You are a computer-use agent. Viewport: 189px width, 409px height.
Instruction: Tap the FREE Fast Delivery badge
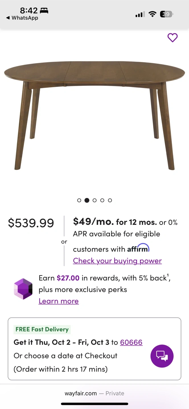[42, 329]
